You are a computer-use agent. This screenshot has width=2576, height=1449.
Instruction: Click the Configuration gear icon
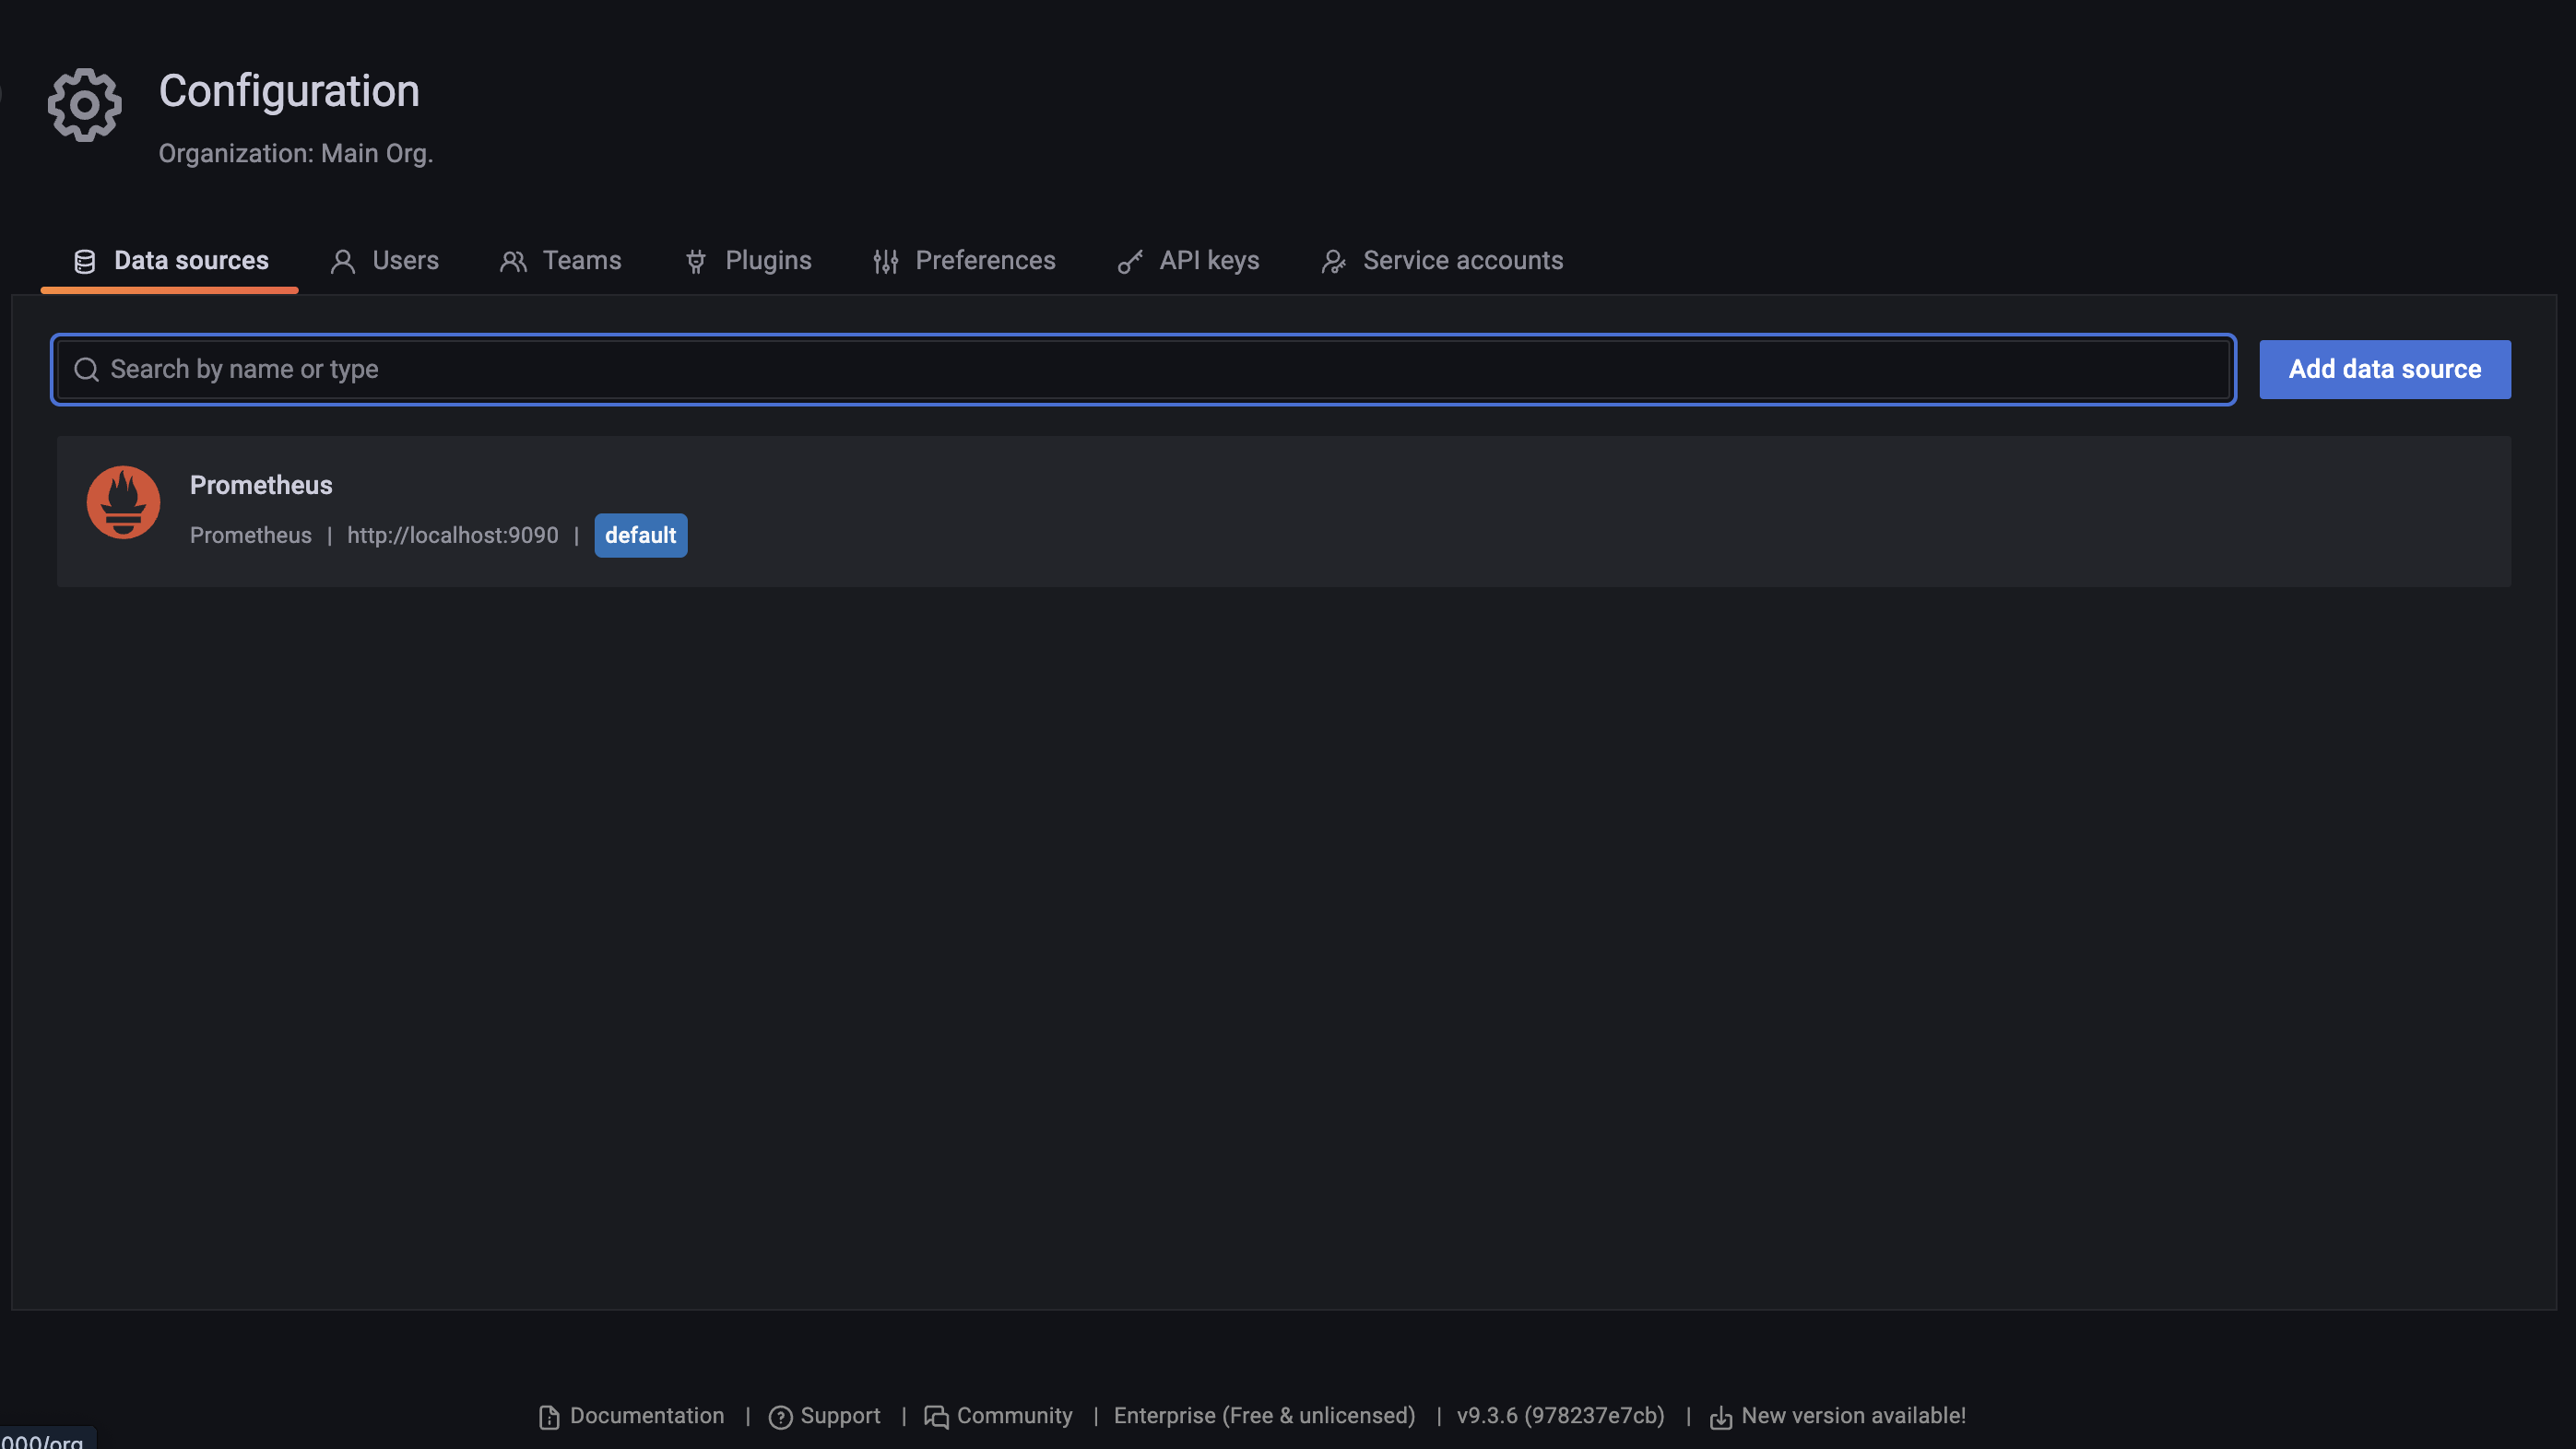[85, 105]
